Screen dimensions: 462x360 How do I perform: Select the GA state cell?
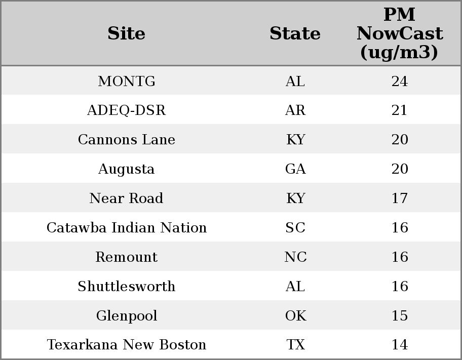coord(295,169)
